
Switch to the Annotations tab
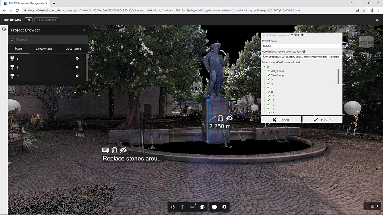44,49
